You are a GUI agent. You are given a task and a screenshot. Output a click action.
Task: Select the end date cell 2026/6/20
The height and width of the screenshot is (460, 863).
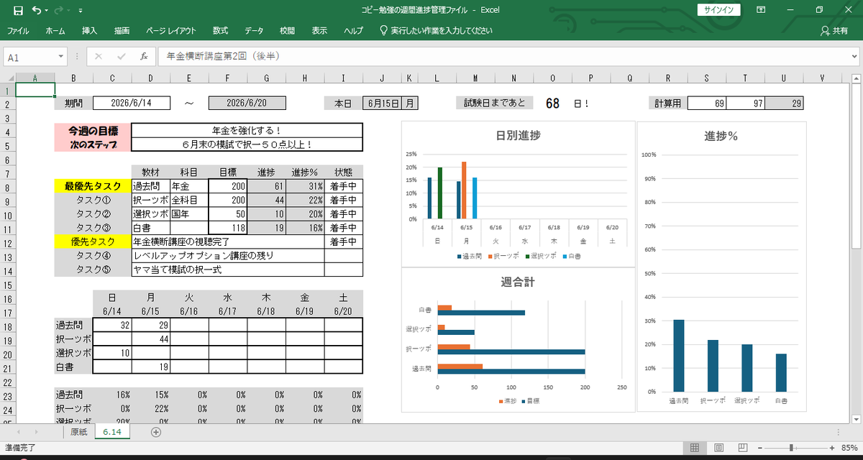247,103
